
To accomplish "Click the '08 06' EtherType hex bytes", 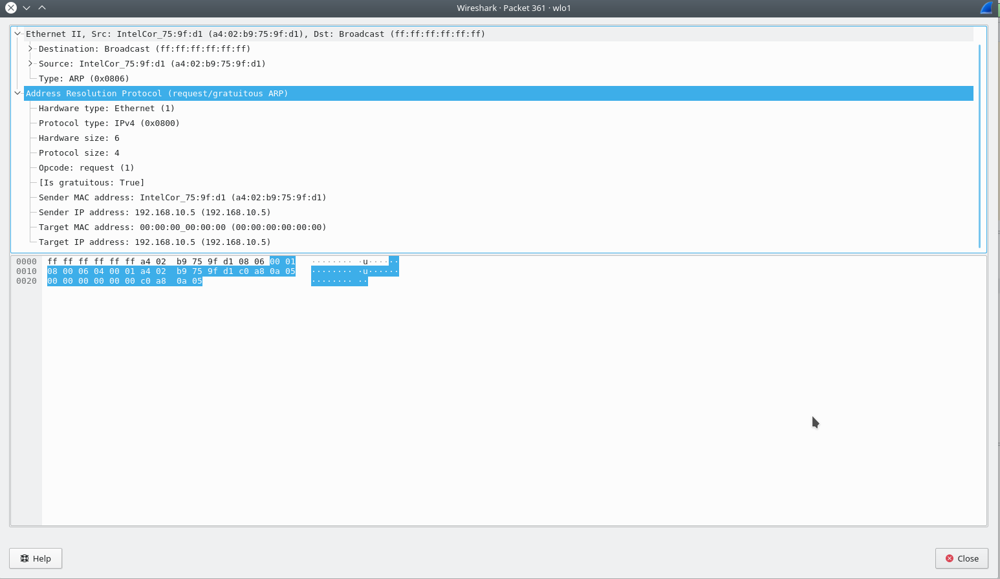I will point(252,262).
